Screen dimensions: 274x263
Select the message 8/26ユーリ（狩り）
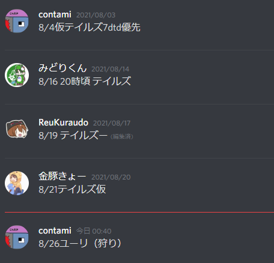(x=80, y=243)
